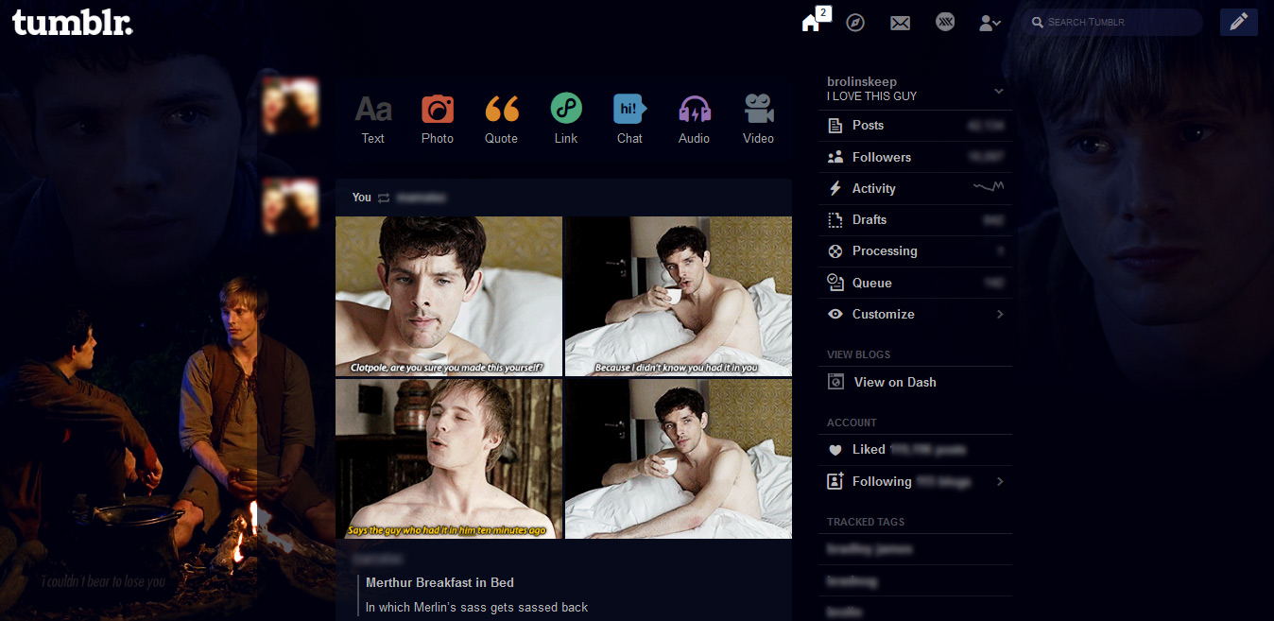Click the reblog arrows icon beside You
This screenshot has height=621, width=1274.
tap(384, 198)
